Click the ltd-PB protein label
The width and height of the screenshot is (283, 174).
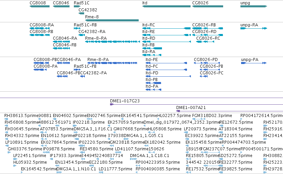pyautogui.click(x=152, y=80)
